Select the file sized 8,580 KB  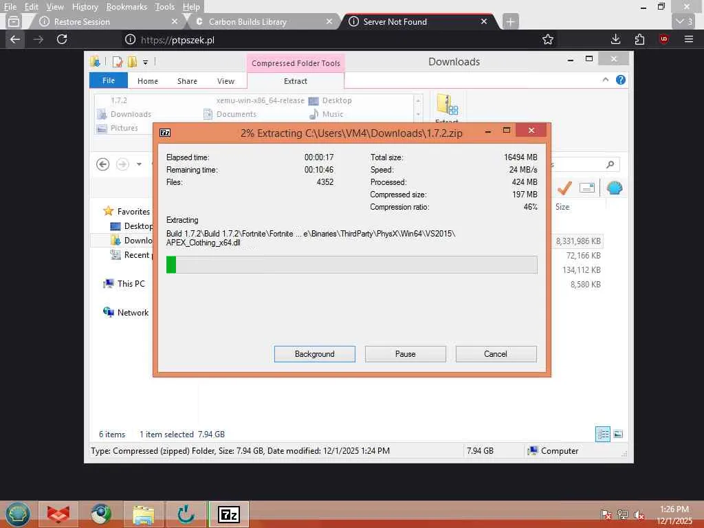pyautogui.click(x=586, y=284)
